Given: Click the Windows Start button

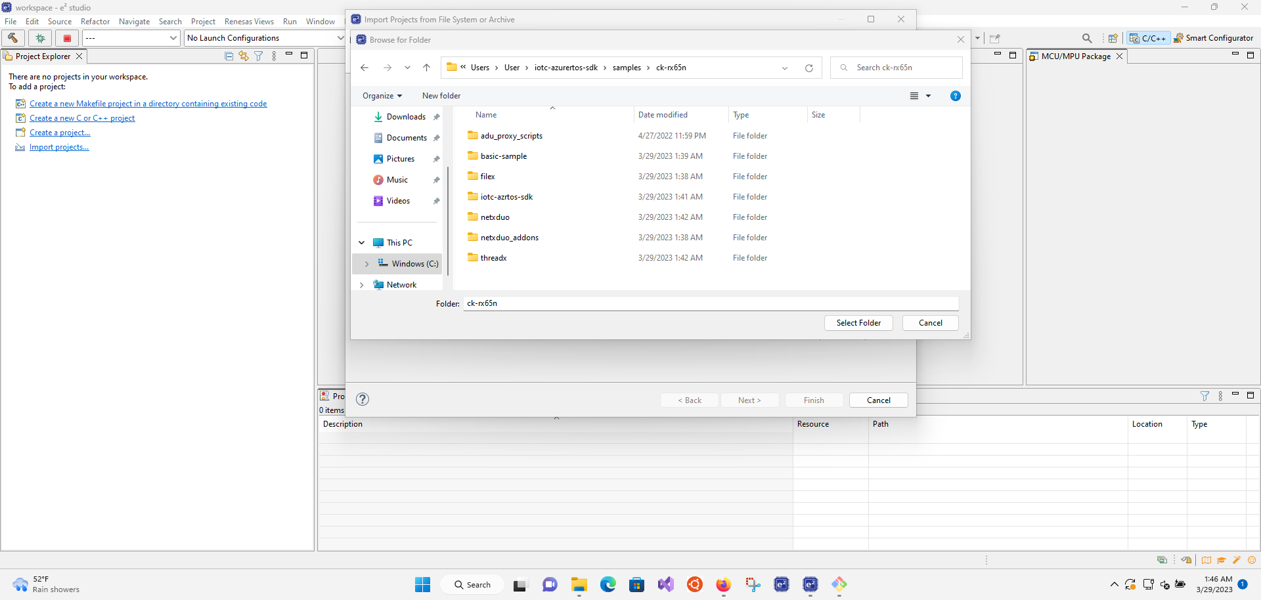Looking at the screenshot, I should (x=422, y=584).
